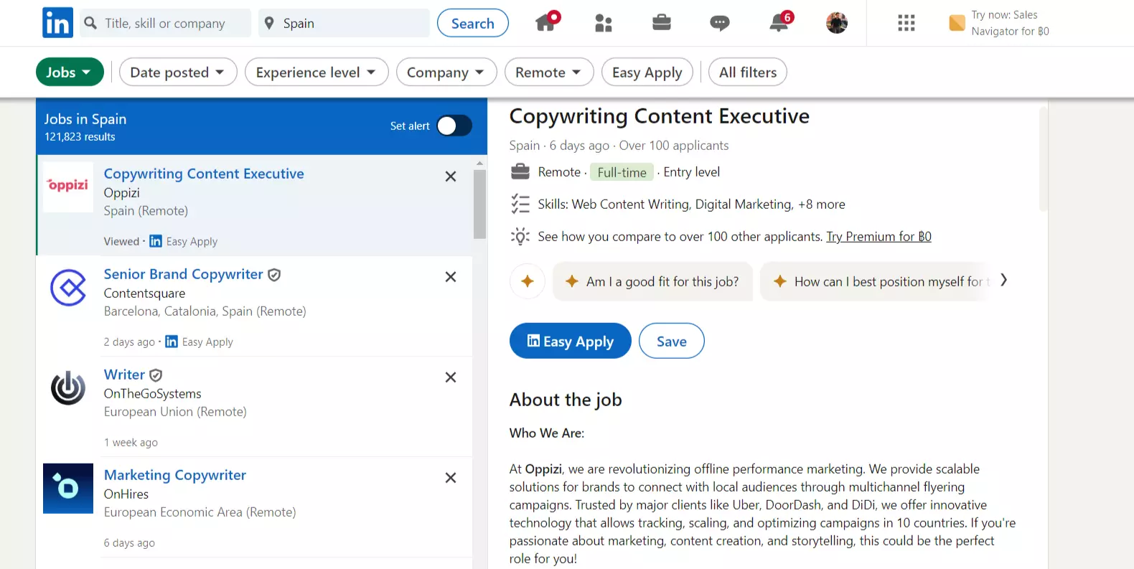Open the Jobs filter dropdown

70,72
